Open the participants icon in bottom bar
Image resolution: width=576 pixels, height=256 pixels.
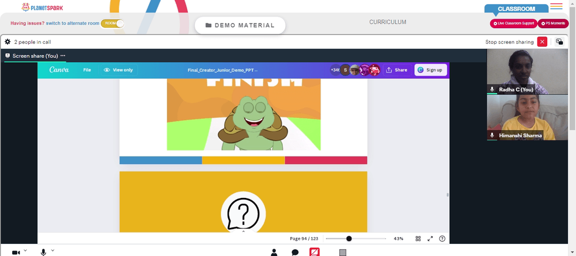(x=274, y=252)
